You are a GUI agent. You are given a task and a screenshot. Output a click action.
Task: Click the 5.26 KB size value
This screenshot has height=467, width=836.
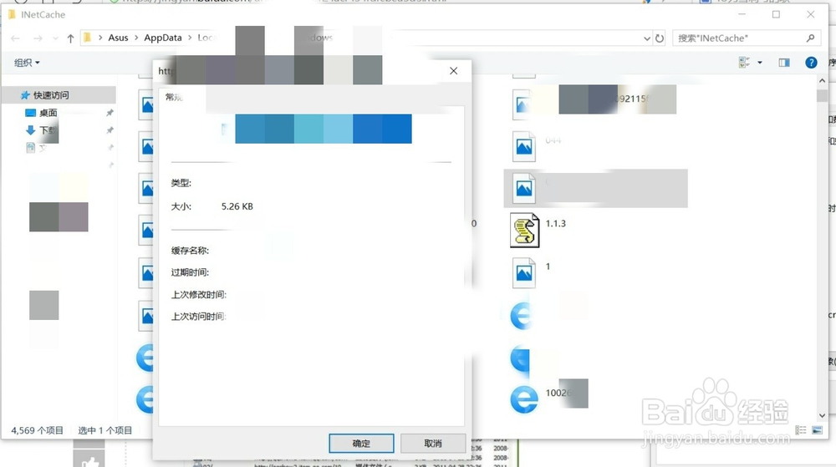point(237,206)
